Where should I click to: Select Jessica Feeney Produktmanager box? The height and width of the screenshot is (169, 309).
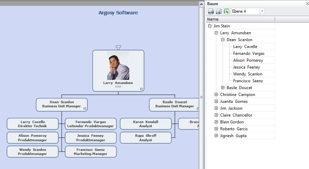(x=91, y=138)
